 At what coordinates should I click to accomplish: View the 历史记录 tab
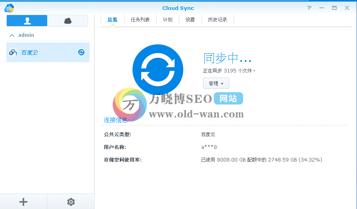pos(217,20)
